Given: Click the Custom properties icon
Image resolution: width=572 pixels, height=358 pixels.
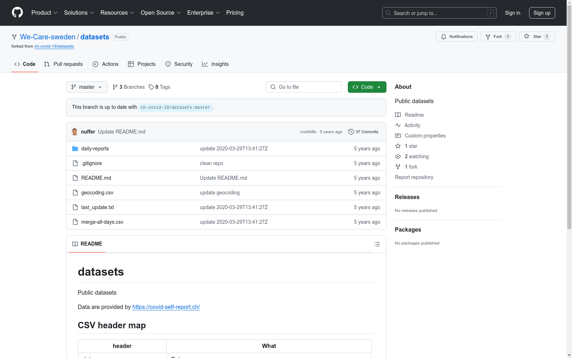Looking at the screenshot, I should click(x=398, y=136).
